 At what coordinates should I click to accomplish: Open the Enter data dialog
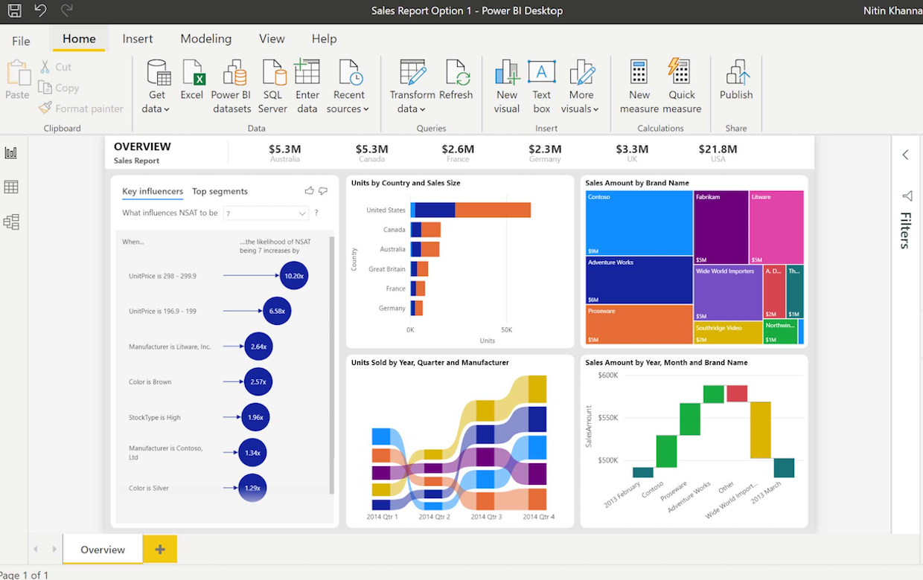pyautogui.click(x=307, y=87)
